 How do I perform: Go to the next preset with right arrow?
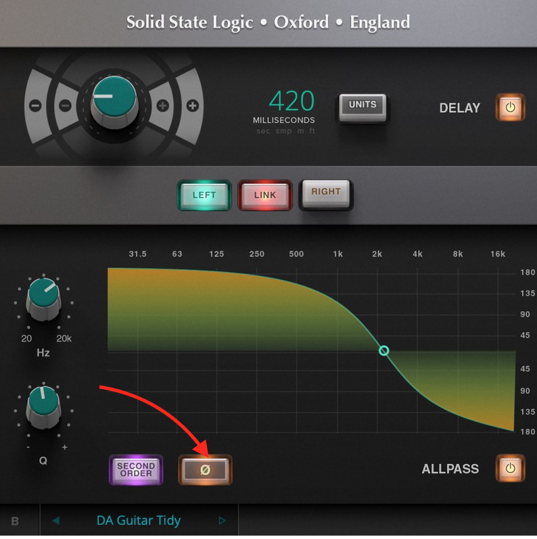pos(222,521)
